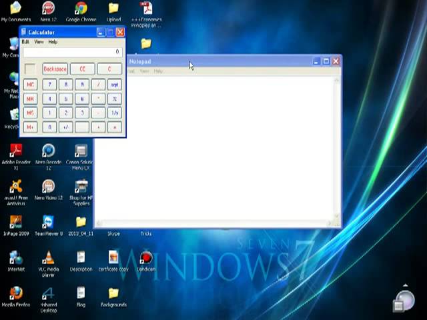Click the 1 digit button

coord(49,113)
